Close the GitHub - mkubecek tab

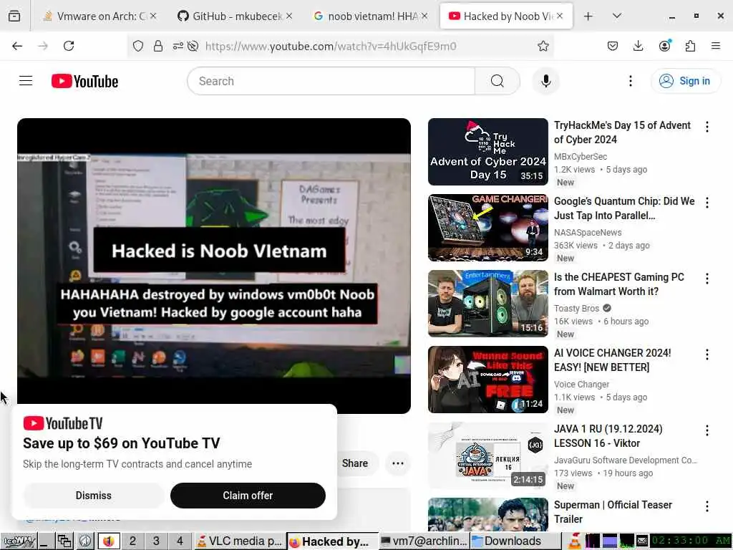tap(289, 16)
